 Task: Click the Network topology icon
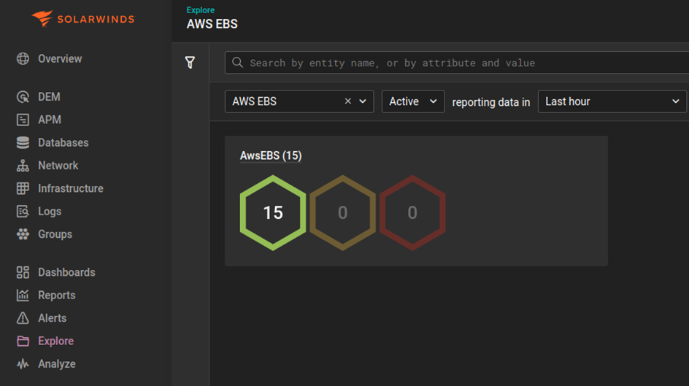click(23, 166)
